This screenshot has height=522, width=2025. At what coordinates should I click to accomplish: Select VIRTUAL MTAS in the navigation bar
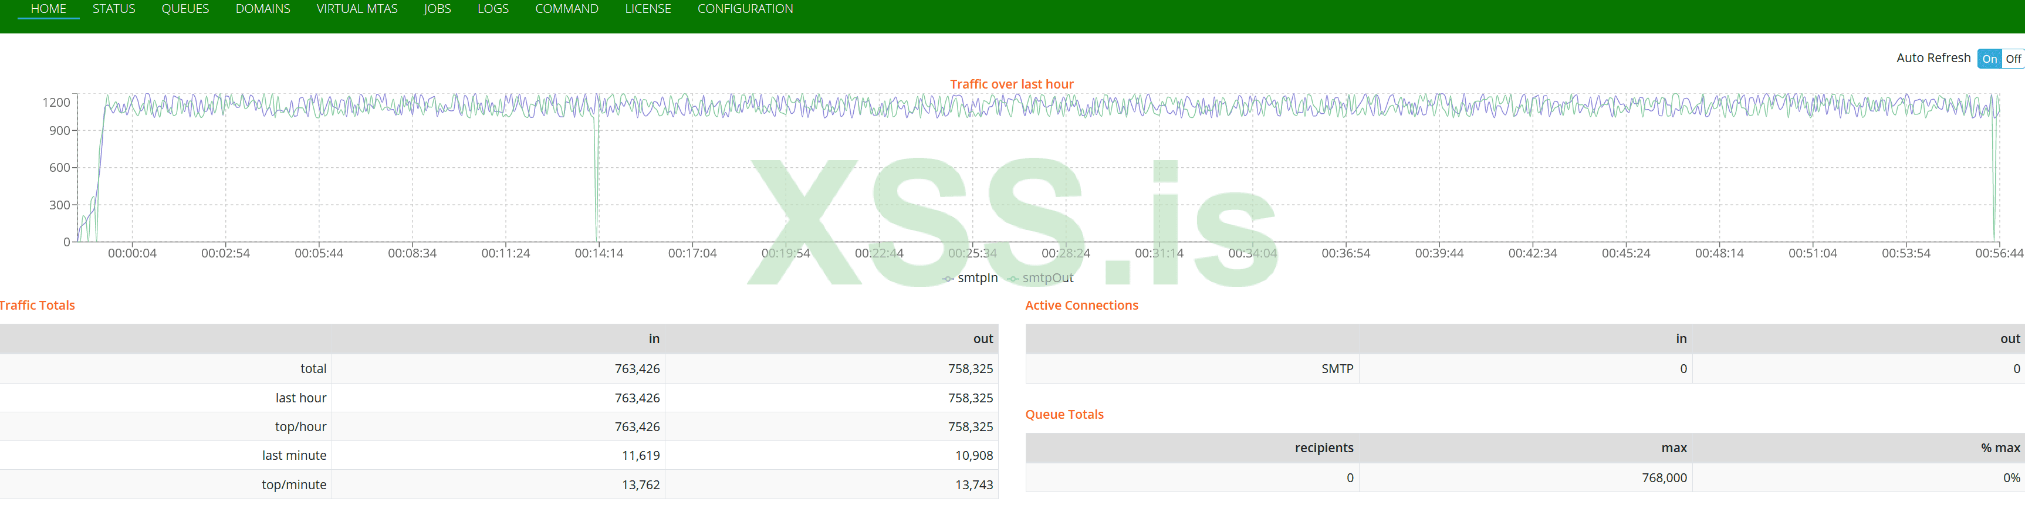(x=357, y=9)
